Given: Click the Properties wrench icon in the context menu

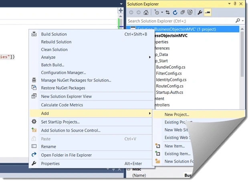Looking at the screenshot, I should pos(34,163).
